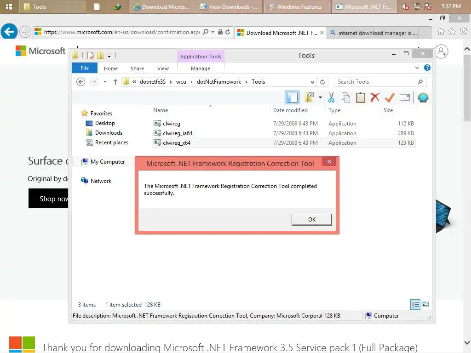Sort by the Date modified column
The width and height of the screenshot is (471, 353).
click(x=290, y=110)
